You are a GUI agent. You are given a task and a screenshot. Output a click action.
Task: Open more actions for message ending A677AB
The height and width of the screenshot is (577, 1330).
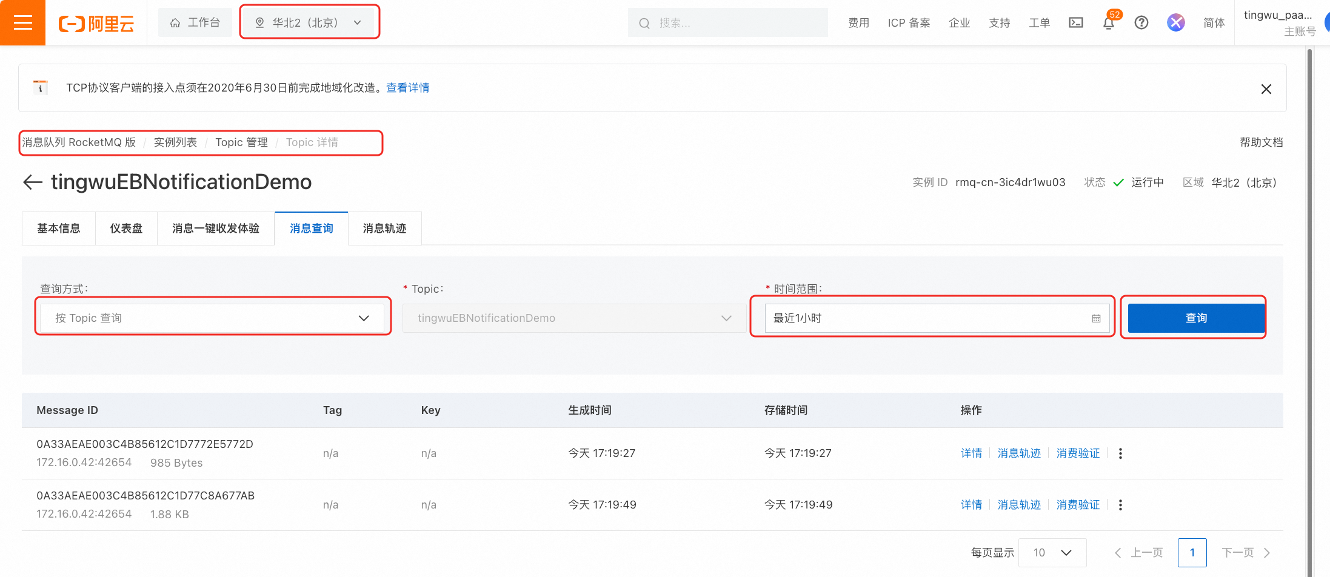coord(1120,505)
